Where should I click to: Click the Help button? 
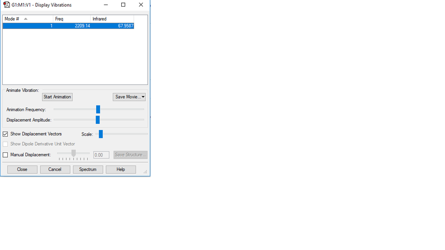pos(121,169)
